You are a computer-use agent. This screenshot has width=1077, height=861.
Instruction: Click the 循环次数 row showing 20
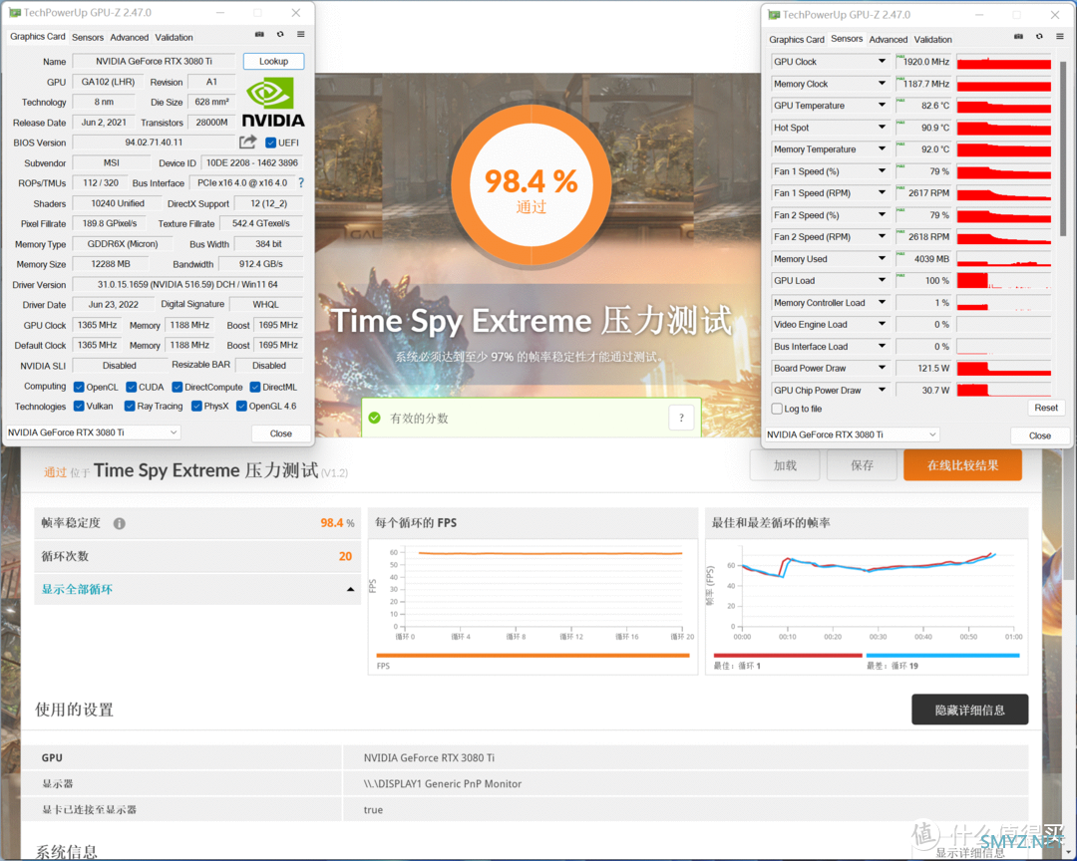[197, 556]
